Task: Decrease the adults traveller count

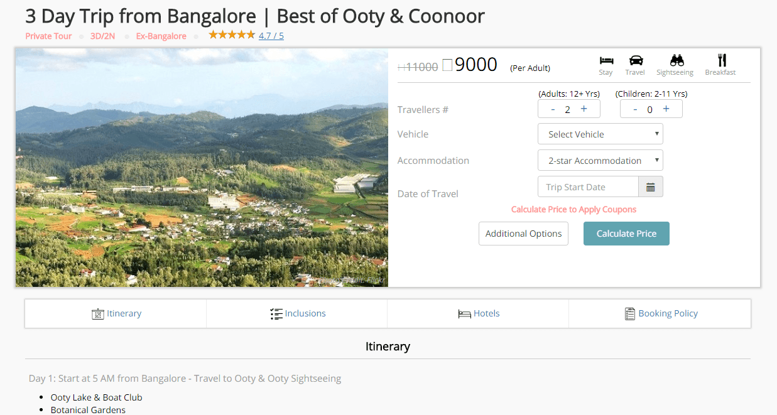Action: pyautogui.click(x=553, y=109)
